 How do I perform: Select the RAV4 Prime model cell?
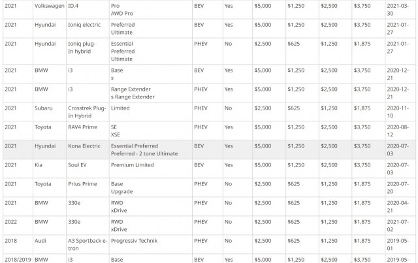tap(88, 131)
